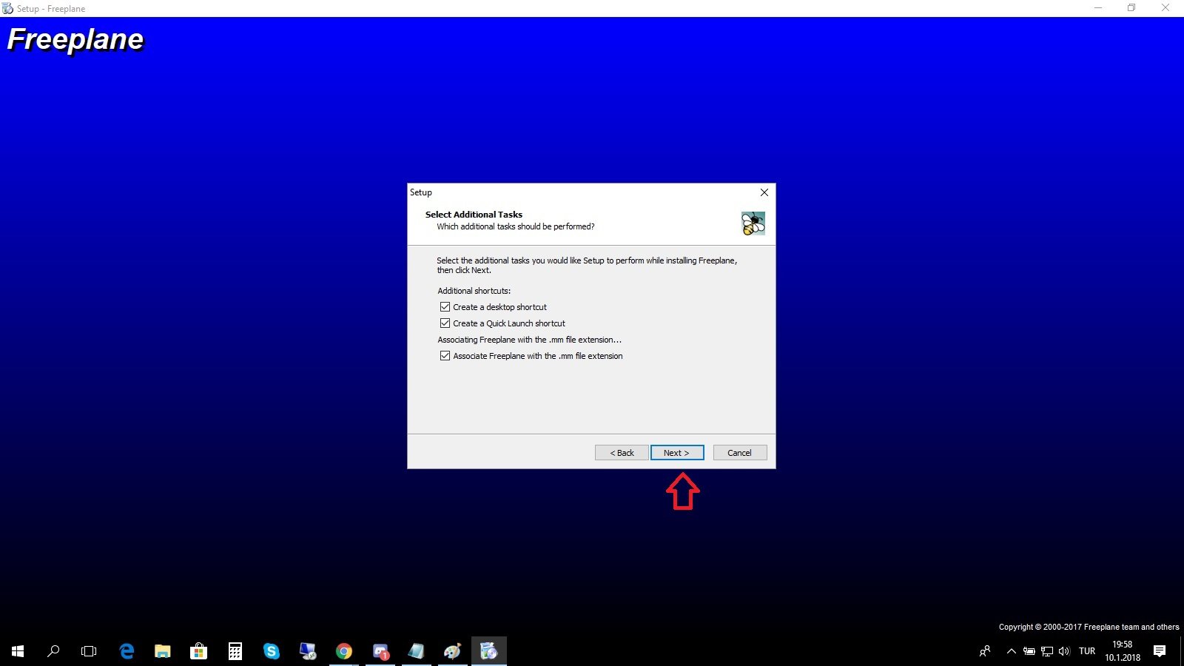Close the Setup dialog with X
Image resolution: width=1184 pixels, height=666 pixels.
point(764,192)
